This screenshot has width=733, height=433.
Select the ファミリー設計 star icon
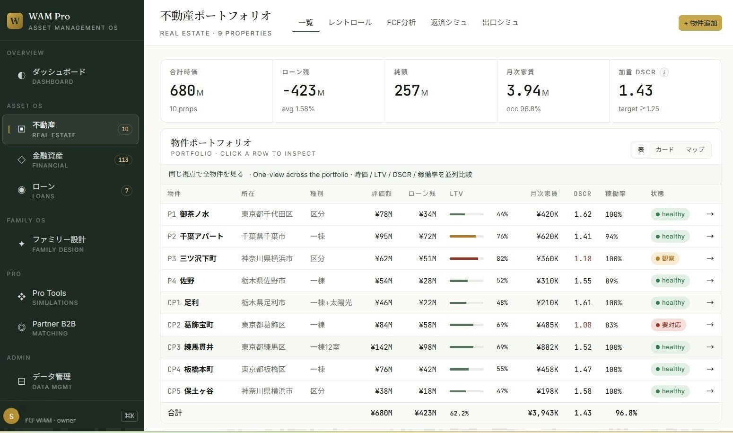(21, 244)
